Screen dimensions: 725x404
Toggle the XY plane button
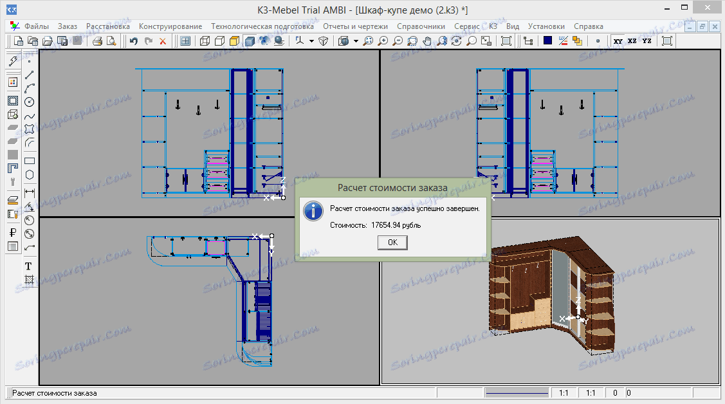pos(618,41)
